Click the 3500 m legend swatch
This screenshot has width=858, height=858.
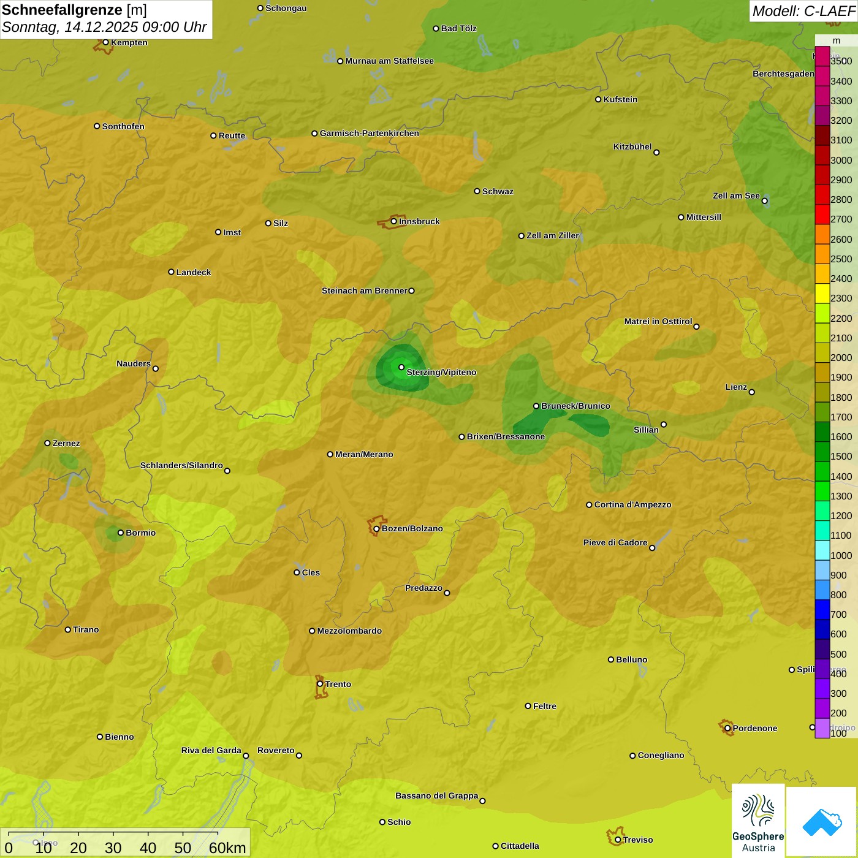point(822,56)
